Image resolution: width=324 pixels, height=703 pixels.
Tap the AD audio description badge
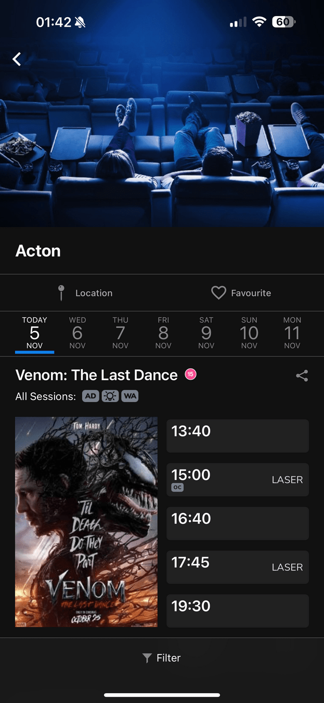(x=90, y=396)
